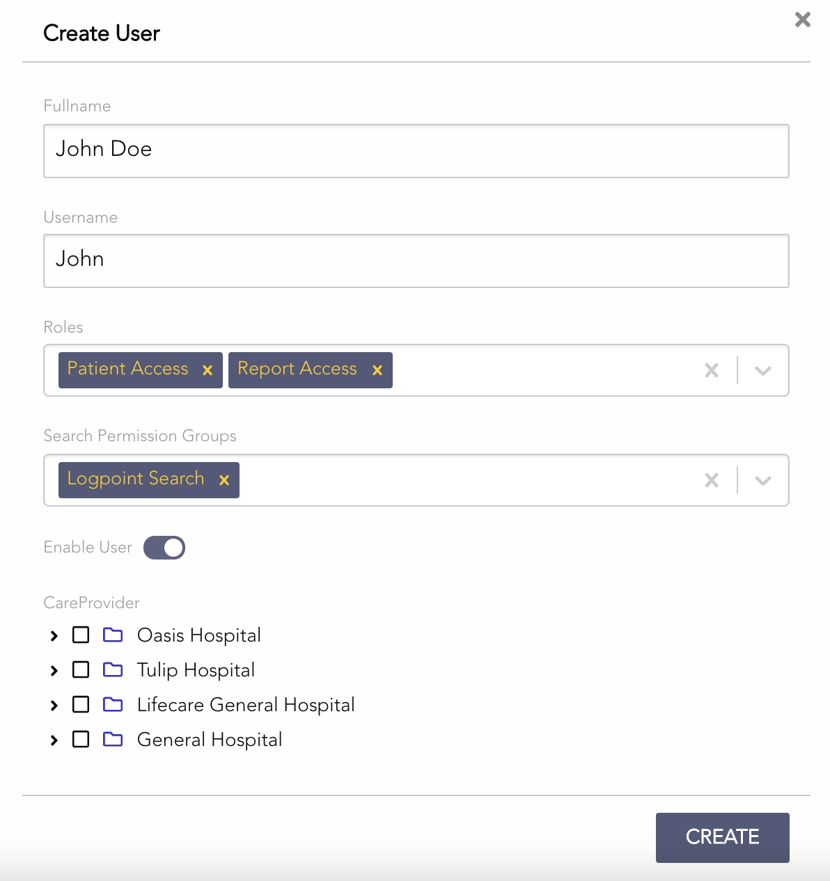
Task: Clear all selected Roles
Action: click(711, 370)
